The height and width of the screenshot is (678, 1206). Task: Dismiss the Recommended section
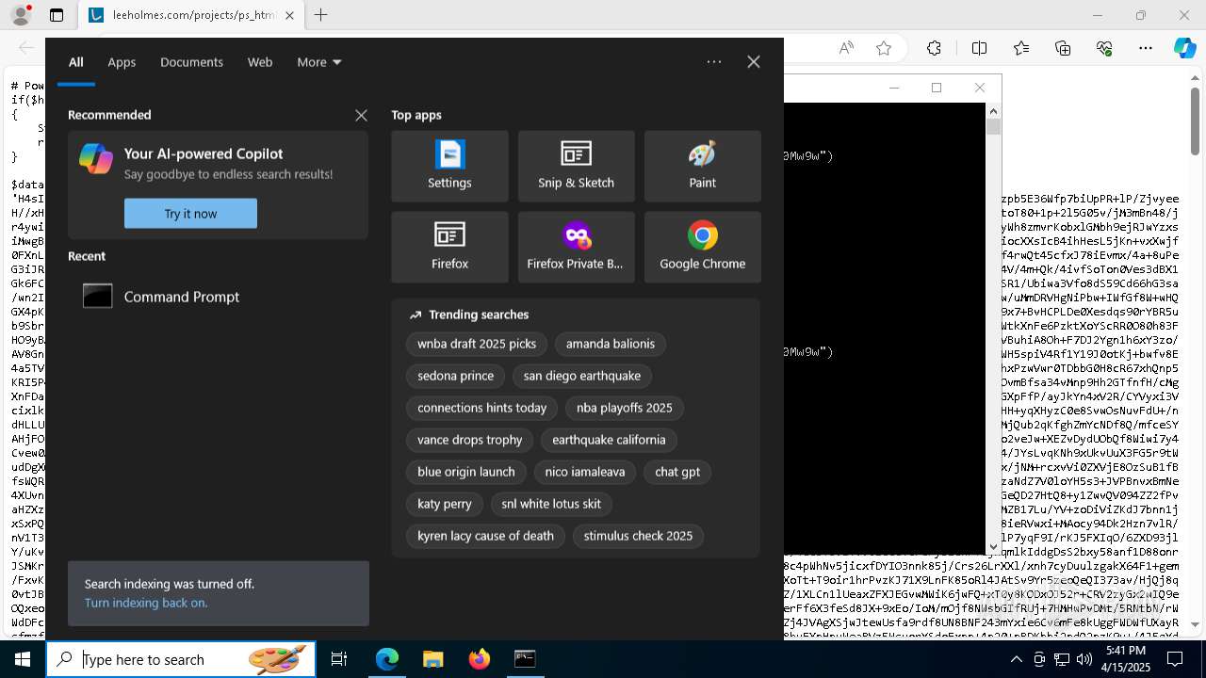coord(361,115)
